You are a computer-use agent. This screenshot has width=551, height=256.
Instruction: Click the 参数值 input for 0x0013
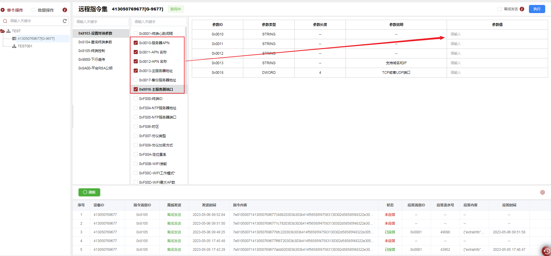pyautogui.click(x=497, y=63)
